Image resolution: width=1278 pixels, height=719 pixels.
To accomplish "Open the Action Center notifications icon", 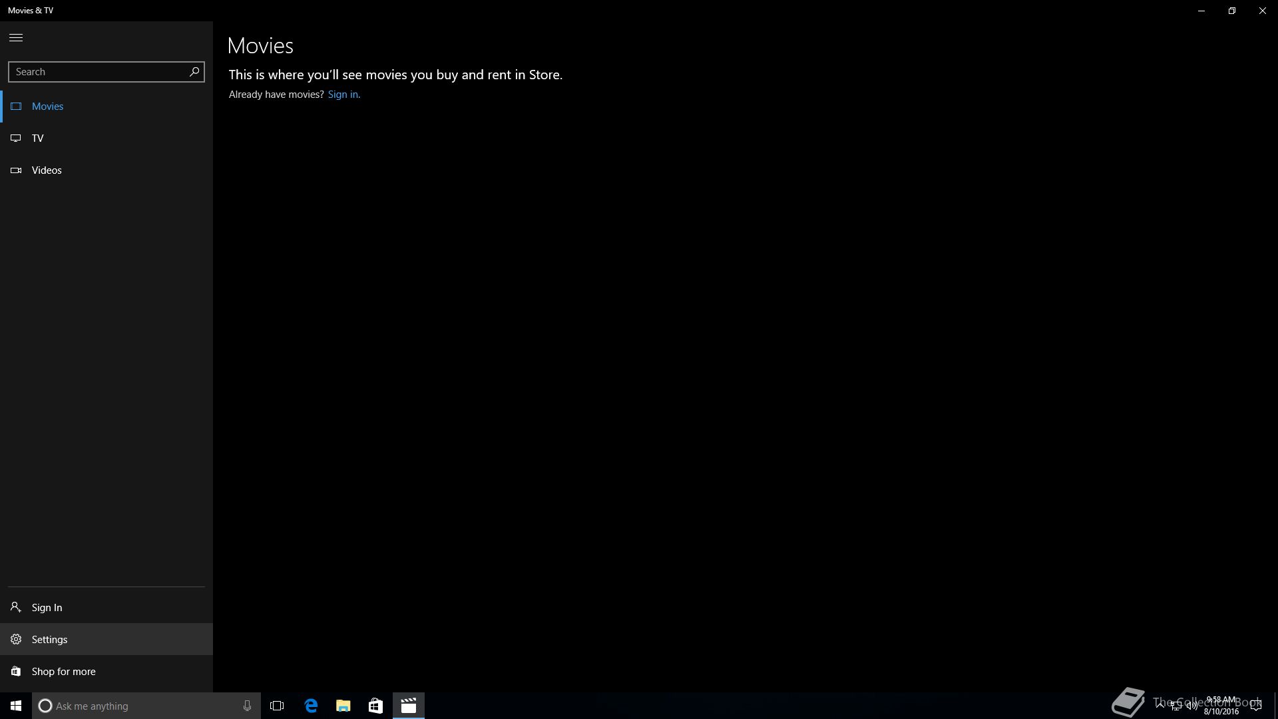I will tap(1256, 706).
